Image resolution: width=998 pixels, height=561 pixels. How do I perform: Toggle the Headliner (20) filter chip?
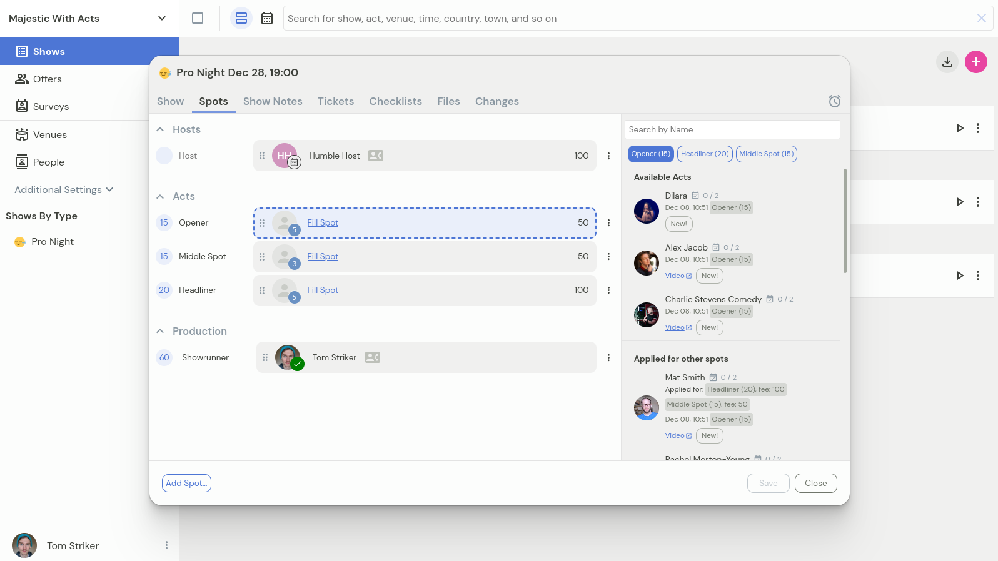[x=705, y=154]
